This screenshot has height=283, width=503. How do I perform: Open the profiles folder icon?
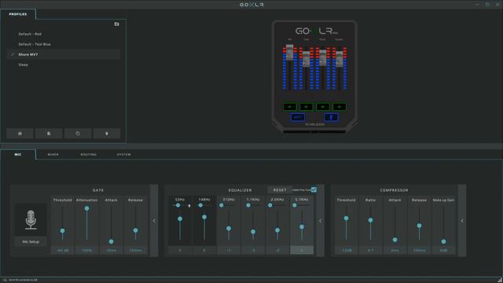click(x=116, y=24)
